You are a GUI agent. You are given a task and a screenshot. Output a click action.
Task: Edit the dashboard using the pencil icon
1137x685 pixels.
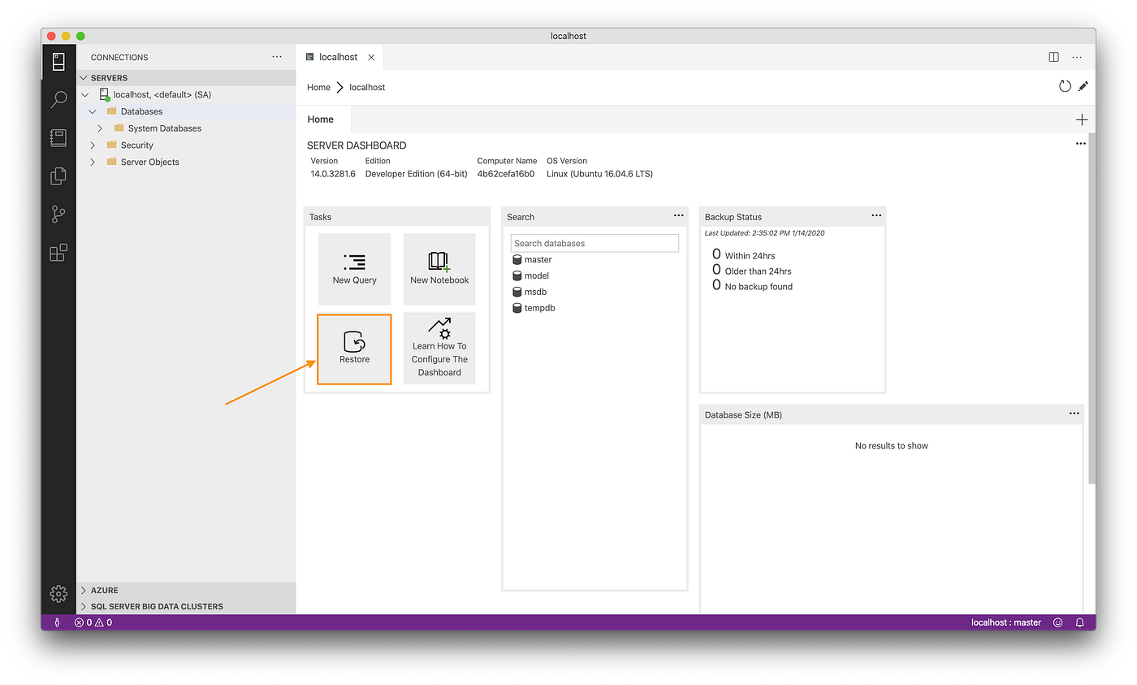pos(1083,86)
